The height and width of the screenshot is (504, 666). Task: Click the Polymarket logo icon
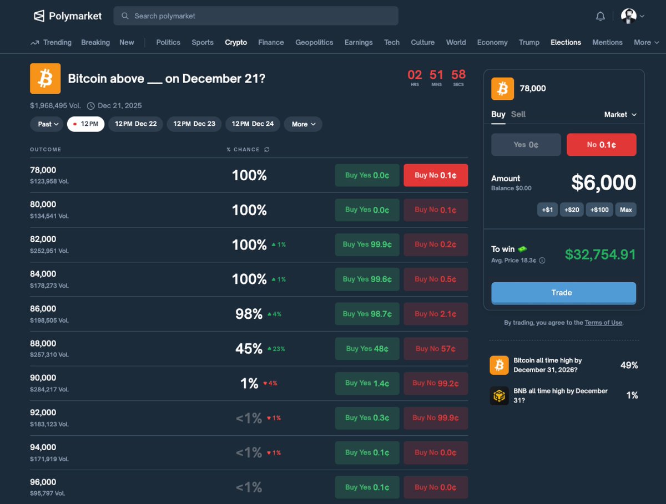[x=39, y=16]
